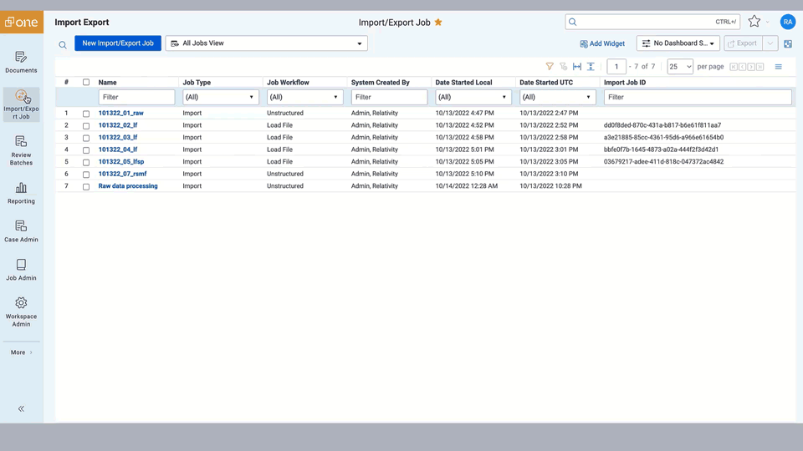Image resolution: width=803 pixels, height=451 pixels.
Task: Tick the checkbox for Raw data processing
Action: click(86, 187)
